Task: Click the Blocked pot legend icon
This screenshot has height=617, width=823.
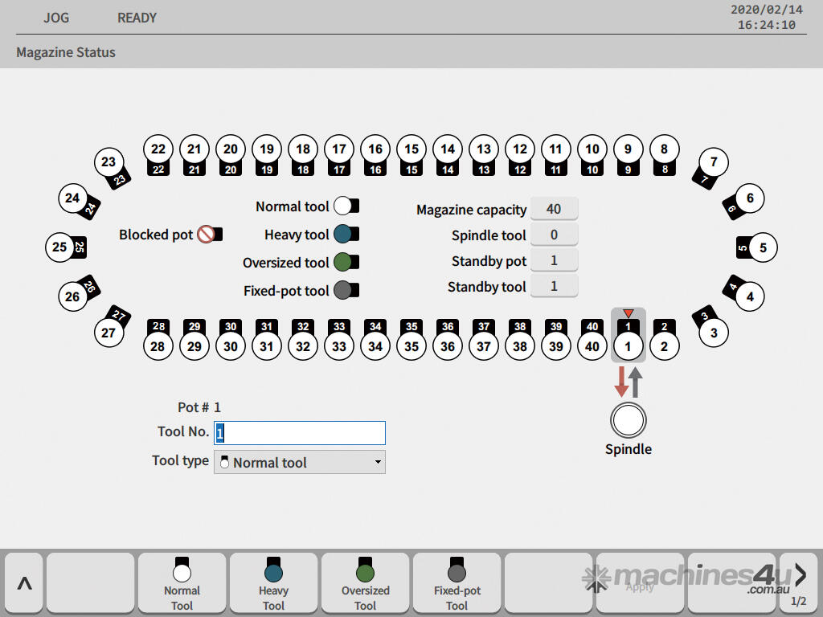Action: pyautogui.click(x=207, y=235)
